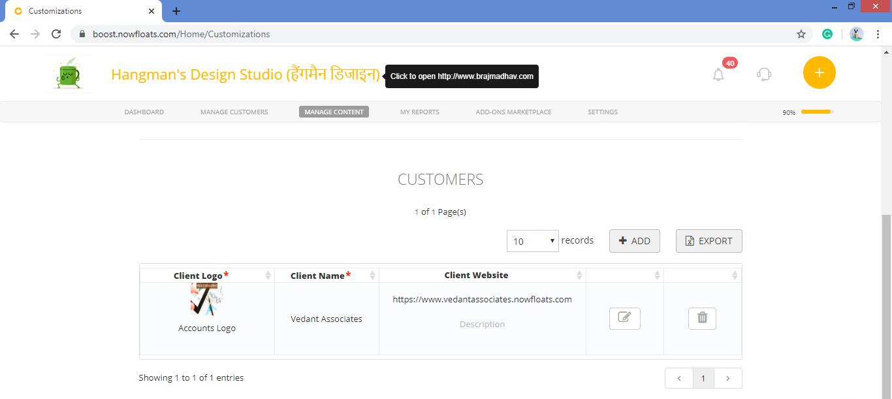Screen dimensions: 892x399
Task: Click the green mug studio logo
Action: click(69, 74)
